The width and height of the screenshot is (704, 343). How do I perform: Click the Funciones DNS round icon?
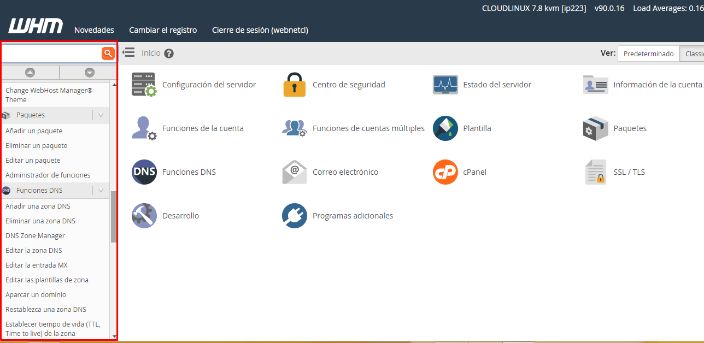click(144, 172)
